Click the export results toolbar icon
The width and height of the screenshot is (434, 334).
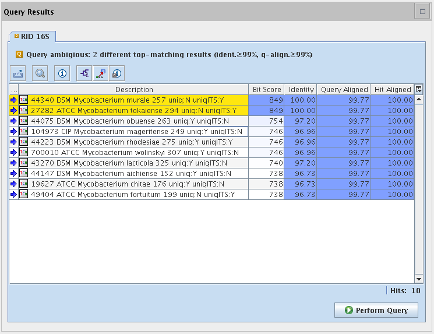18,73
